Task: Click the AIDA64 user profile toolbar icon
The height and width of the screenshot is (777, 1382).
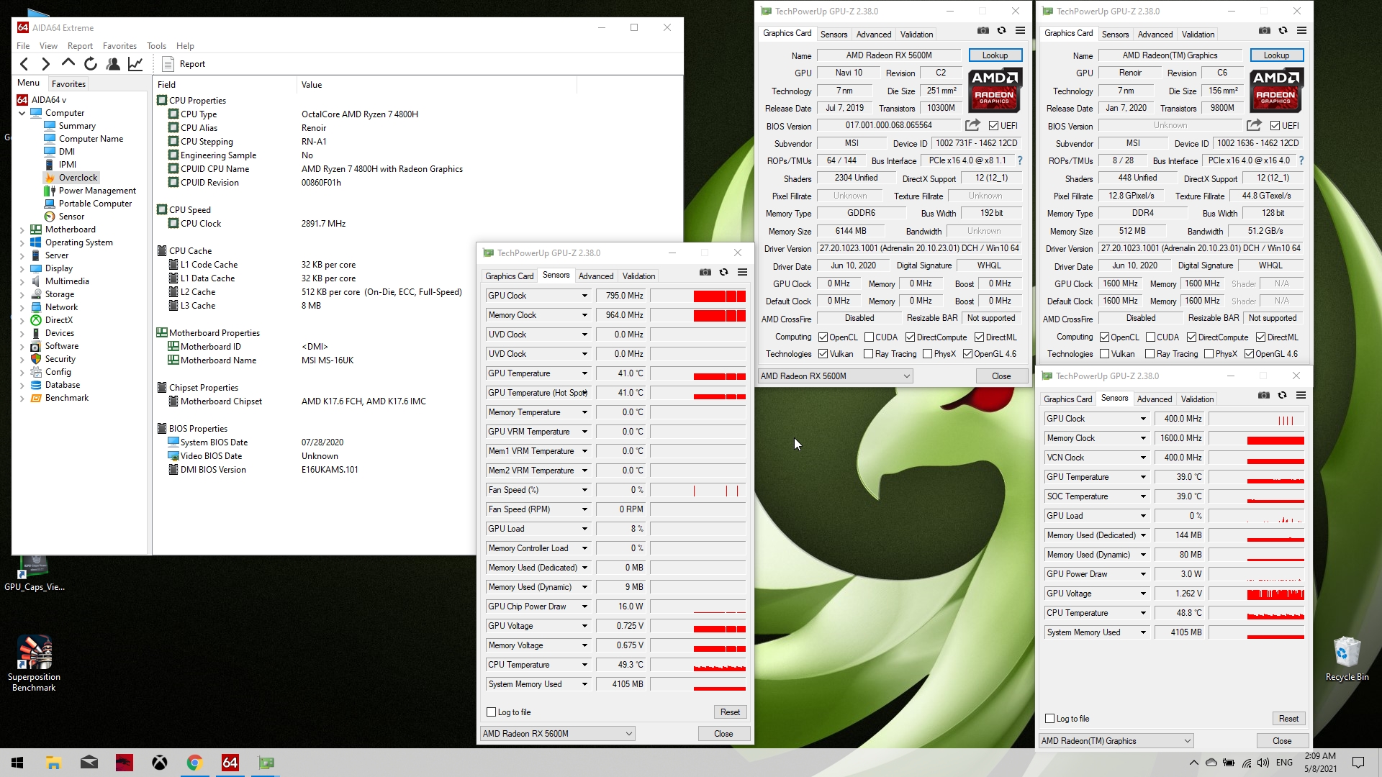Action: click(113, 64)
